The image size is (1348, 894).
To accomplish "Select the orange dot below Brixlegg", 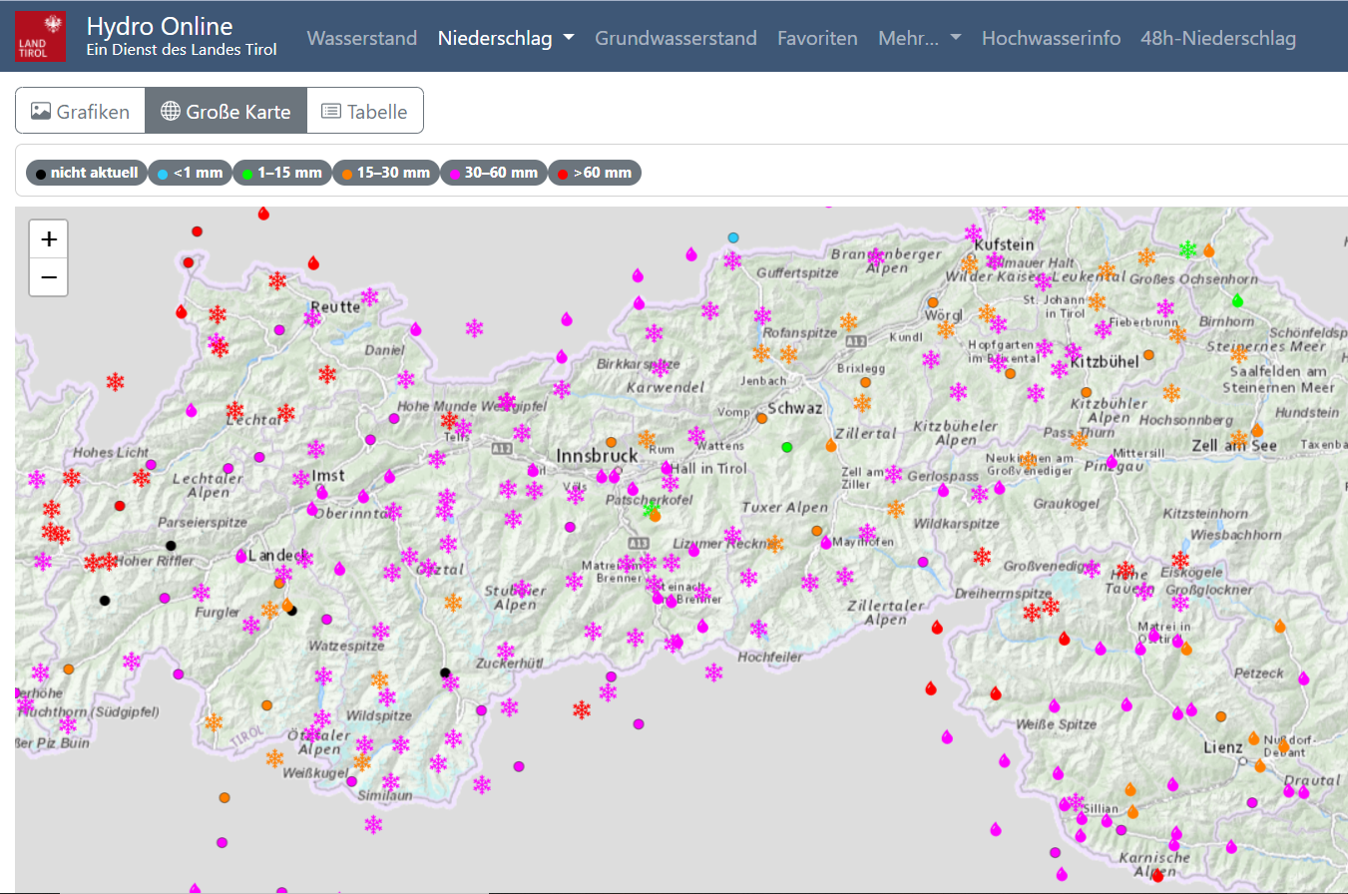I will click(x=865, y=382).
